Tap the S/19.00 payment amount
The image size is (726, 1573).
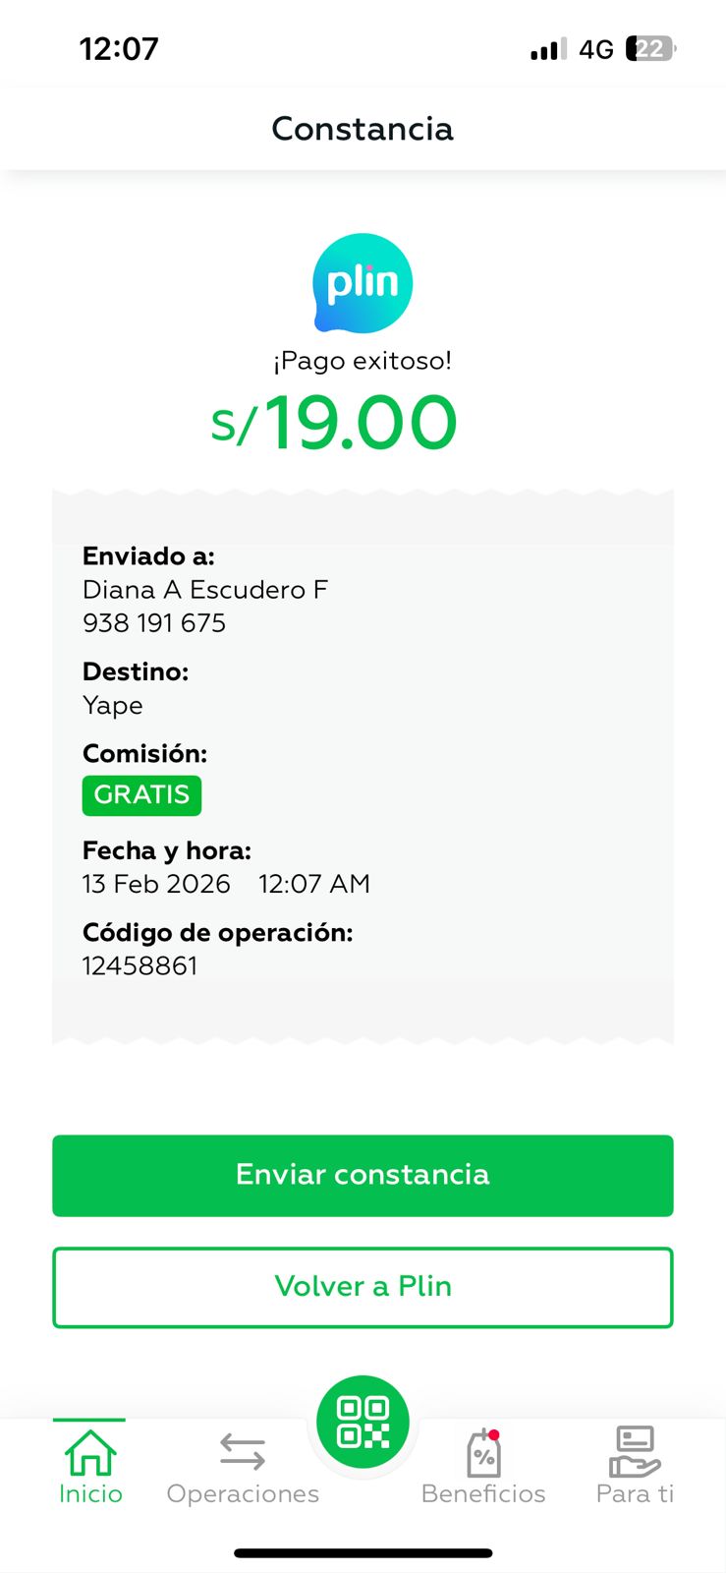coord(334,423)
